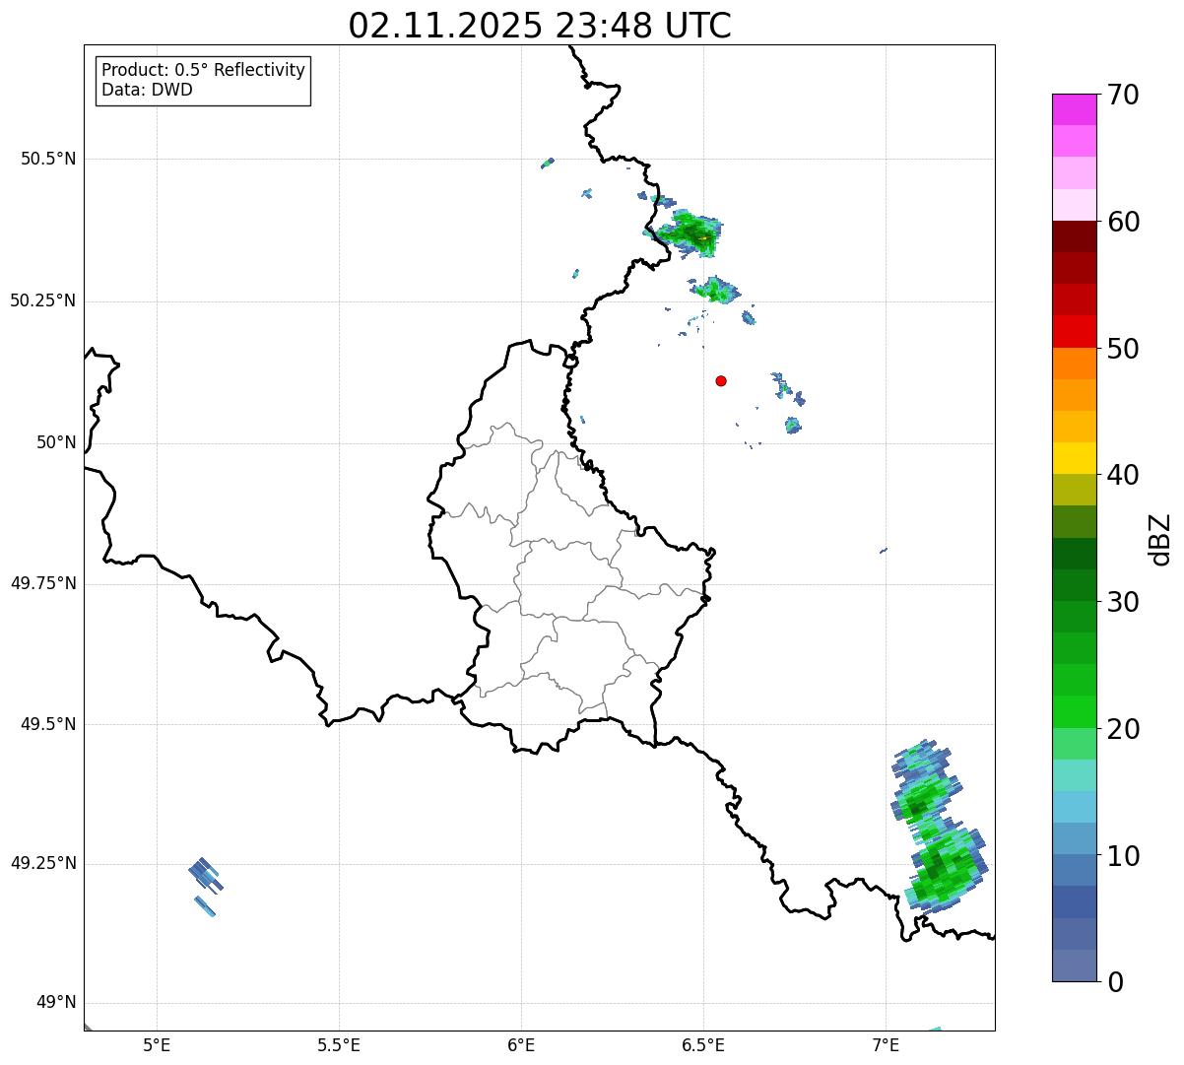
Task: Click the 5°E longitude label
Action: (157, 1044)
